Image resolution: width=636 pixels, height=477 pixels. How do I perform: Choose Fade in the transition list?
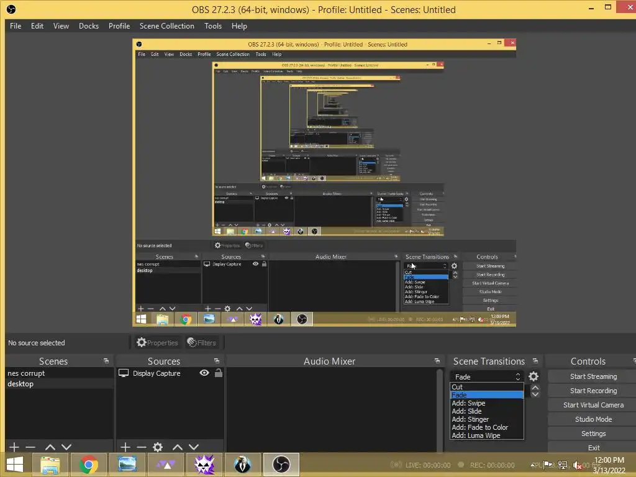click(487, 395)
